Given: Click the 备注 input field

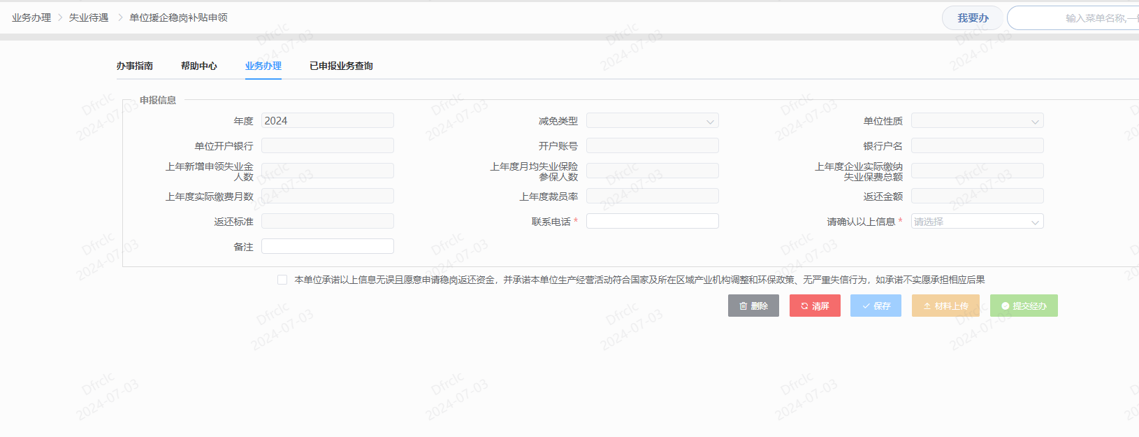Looking at the screenshot, I should tap(328, 246).
